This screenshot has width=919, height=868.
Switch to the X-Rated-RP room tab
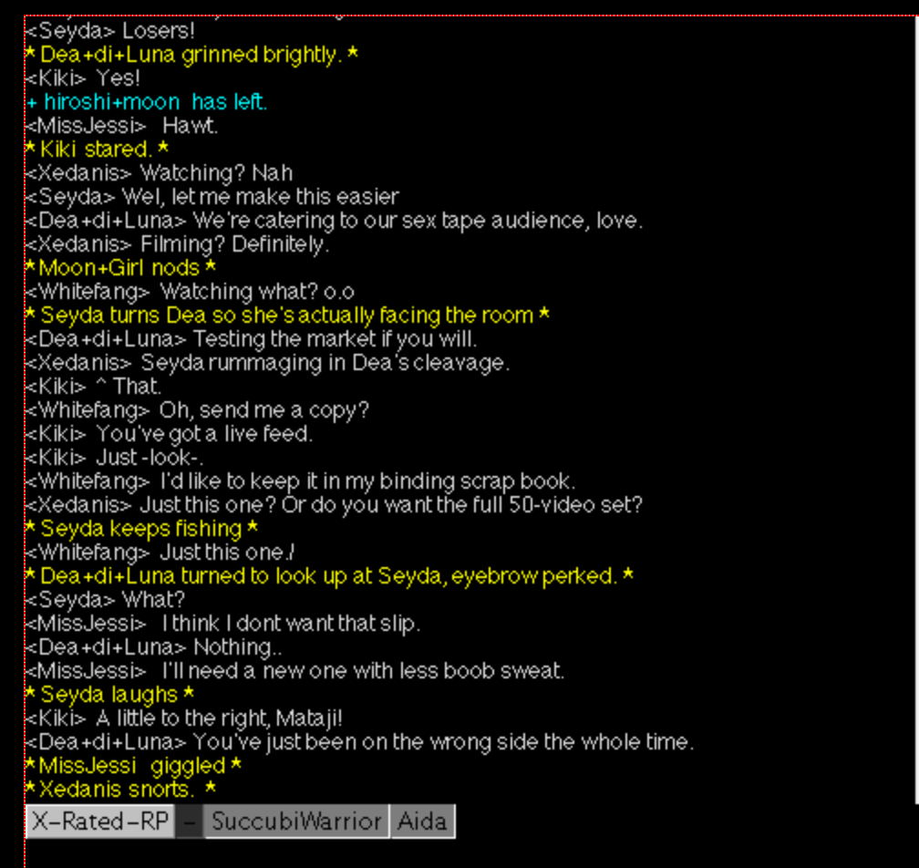(x=100, y=821)
